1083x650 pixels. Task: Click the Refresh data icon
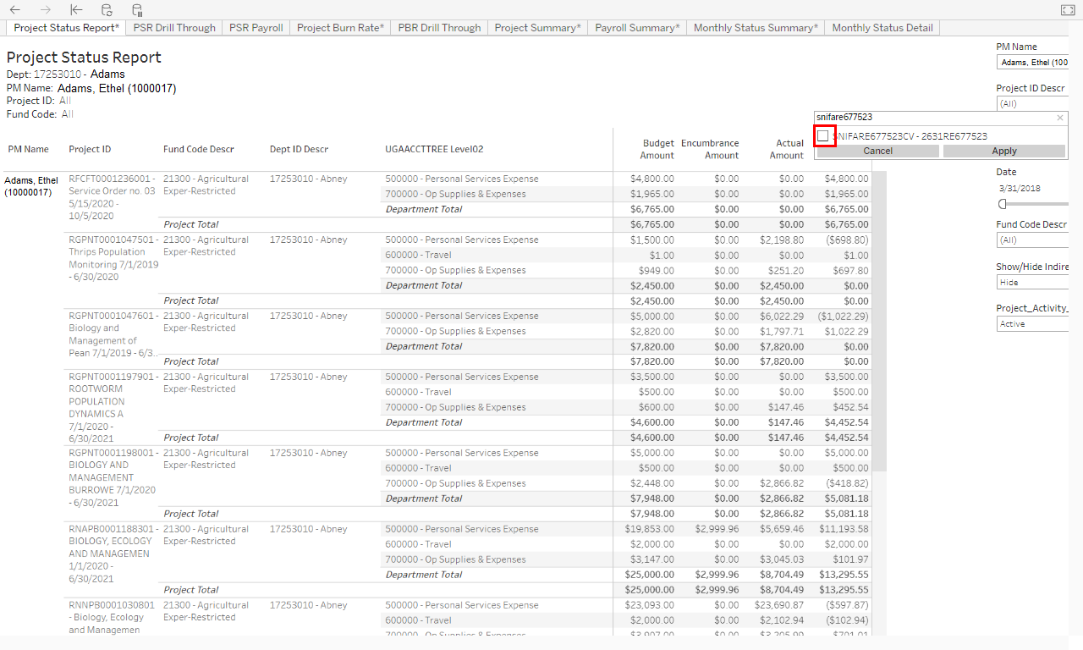[x=107, y=10]
